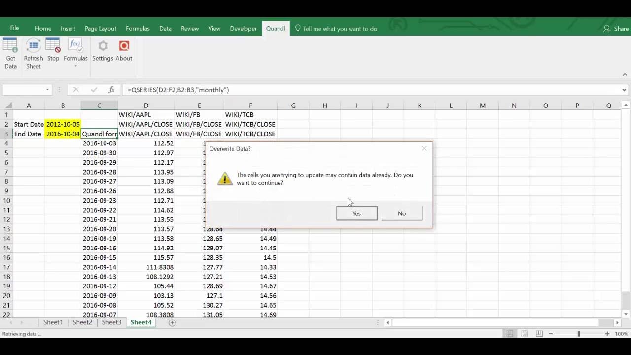Click the vertical scrollbar up arrow
The height and width of the screenshot is (355, 631).
click(626, 106)
